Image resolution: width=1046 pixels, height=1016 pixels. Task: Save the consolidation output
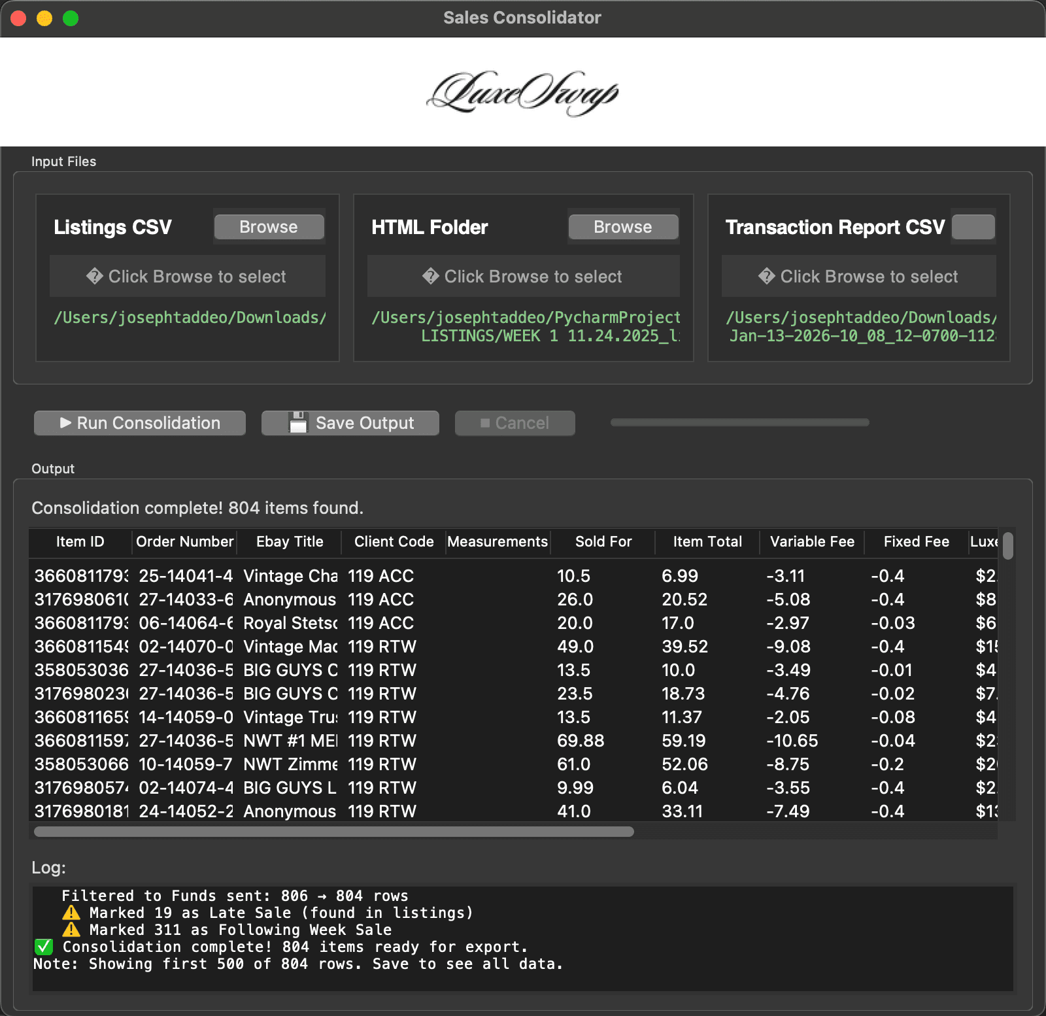(350, 422)
